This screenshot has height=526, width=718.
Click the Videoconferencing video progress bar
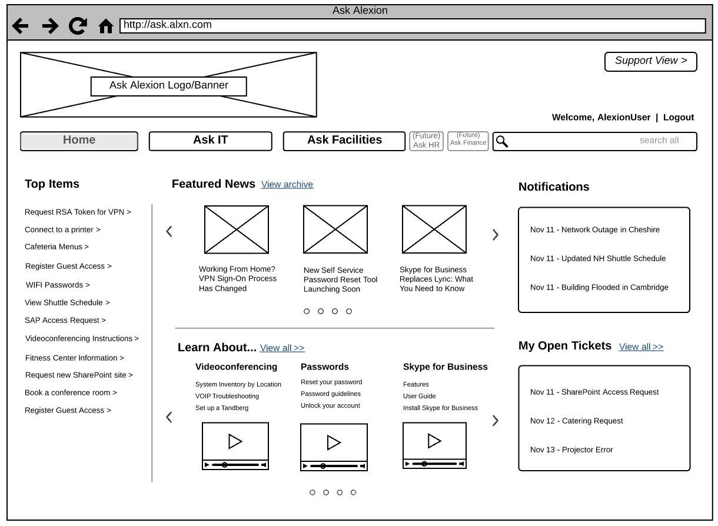235,465
